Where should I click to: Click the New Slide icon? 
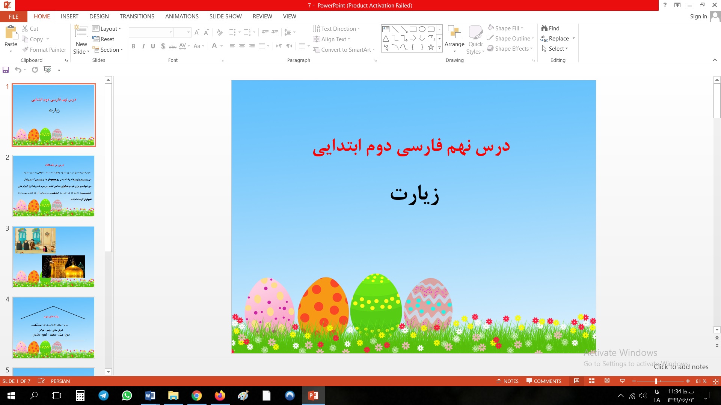[x=81, y=31]
